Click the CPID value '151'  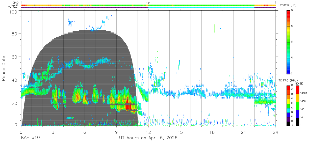(x=148, y=3)
